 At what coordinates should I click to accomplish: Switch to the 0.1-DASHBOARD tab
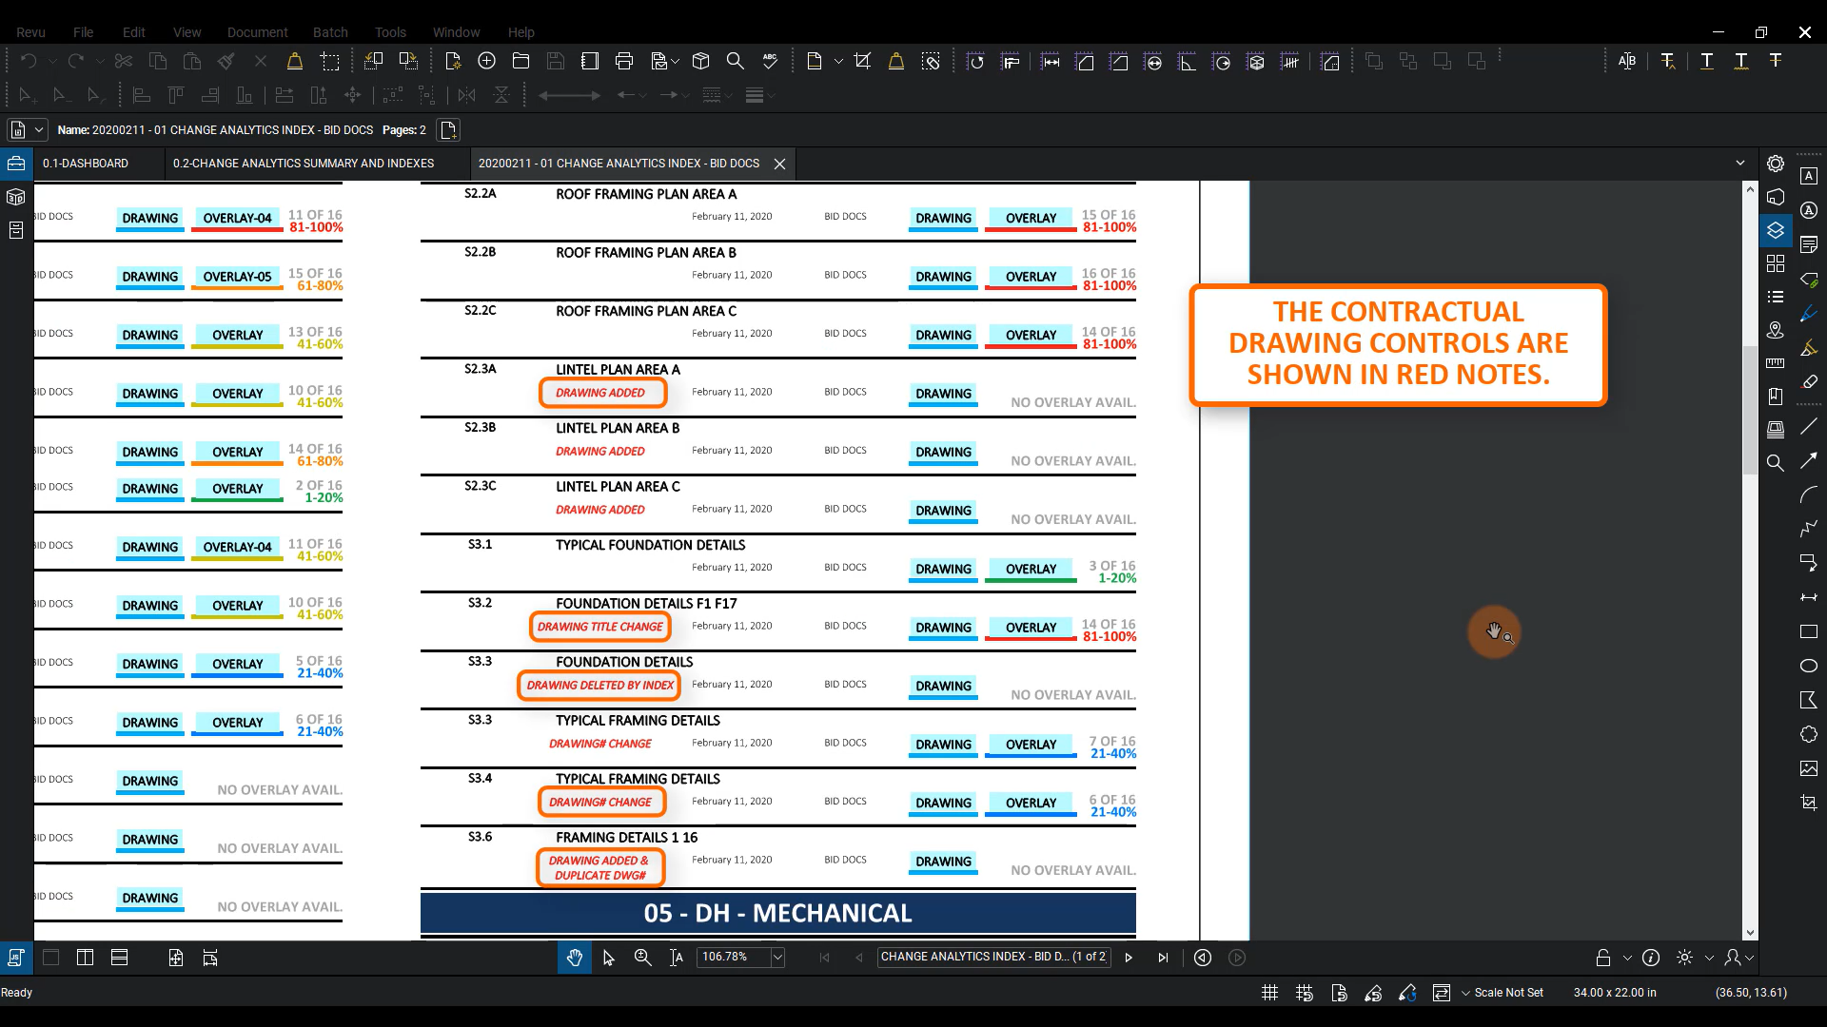coord(86,164)
